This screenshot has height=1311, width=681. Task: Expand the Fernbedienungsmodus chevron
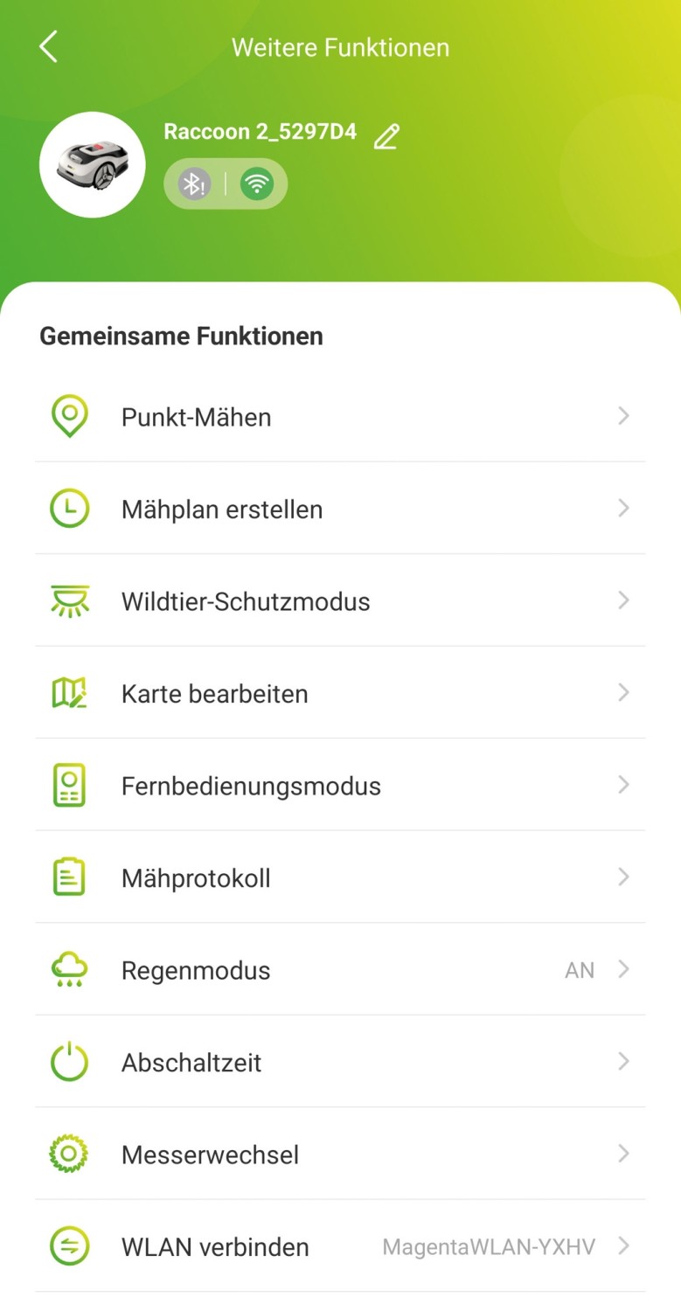623,785
